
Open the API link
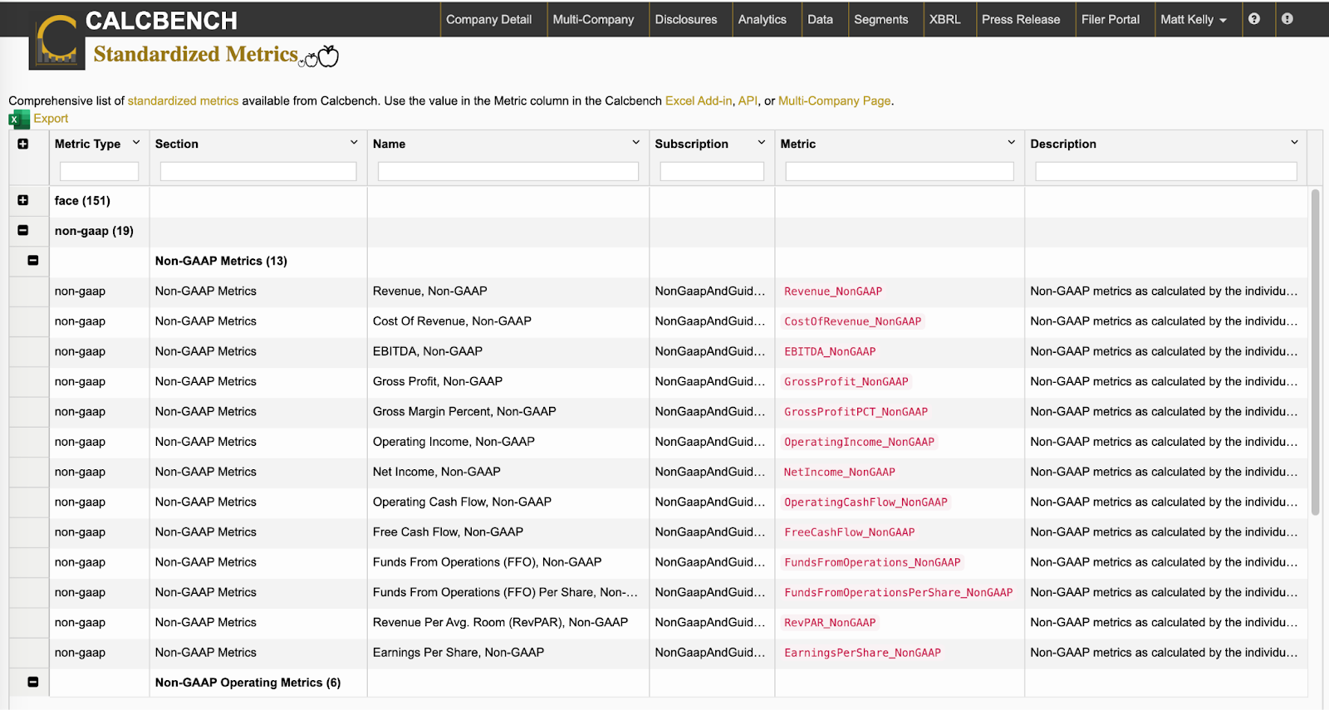click(x=748, y=100)
